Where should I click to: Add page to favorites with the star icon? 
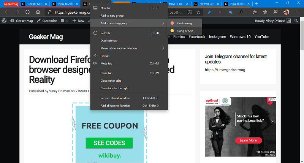198,12
